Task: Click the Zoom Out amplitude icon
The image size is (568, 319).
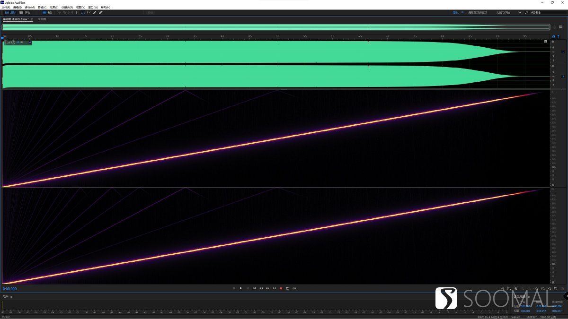Action: click(509, 288)
